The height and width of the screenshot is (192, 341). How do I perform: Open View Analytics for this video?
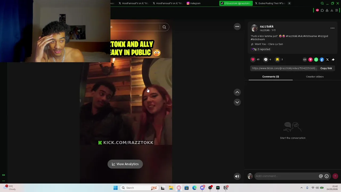pos(125,164)
